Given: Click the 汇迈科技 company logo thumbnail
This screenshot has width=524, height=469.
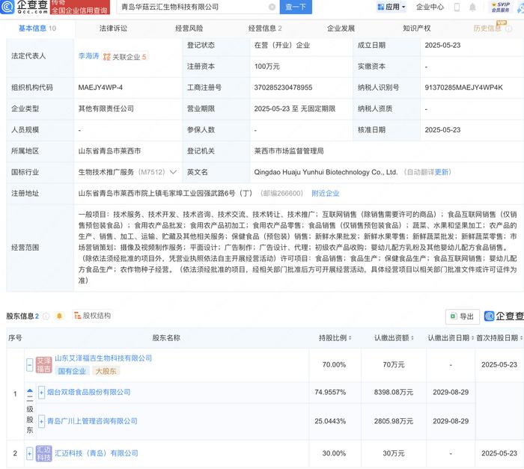Looking at the screenshot, I should [43, 453].
